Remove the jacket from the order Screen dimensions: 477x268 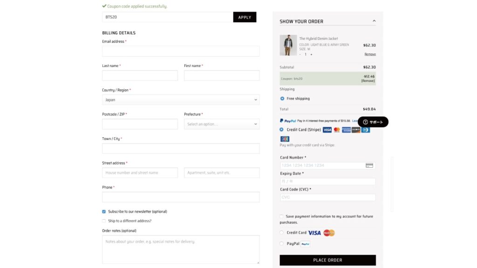370,54
